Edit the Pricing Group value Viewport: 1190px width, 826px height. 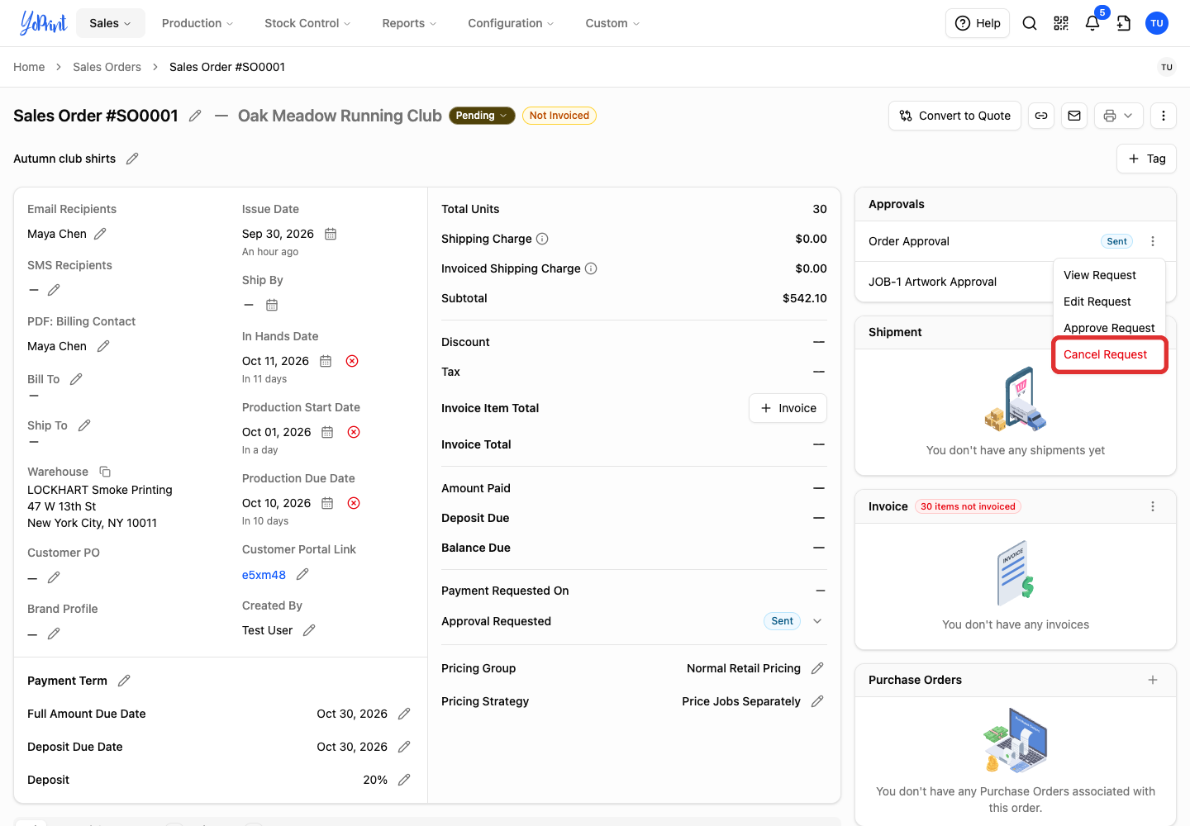pyautogui.click(x=817, y=668)
